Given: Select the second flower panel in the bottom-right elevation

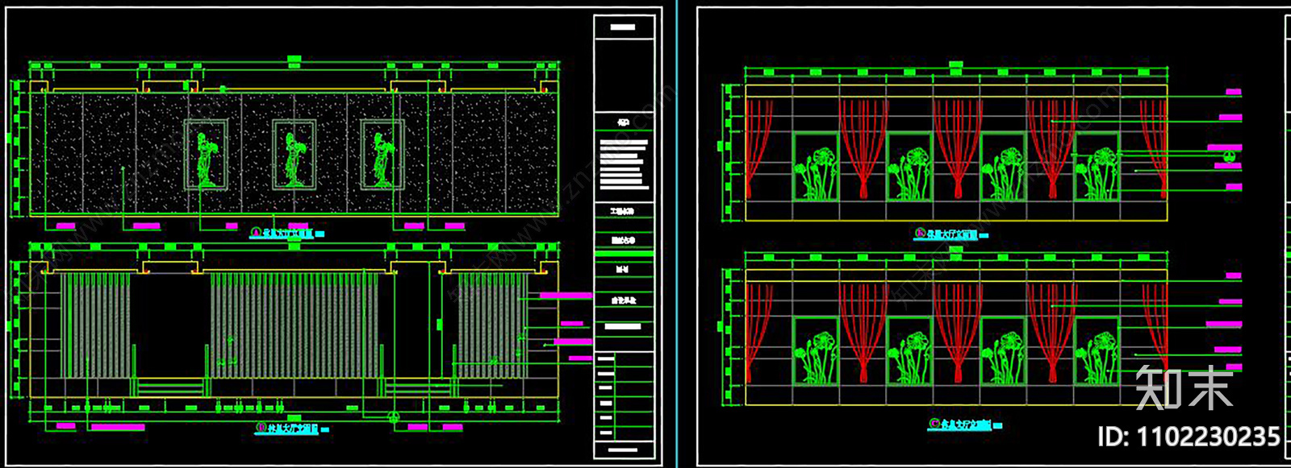Looking at the screenshot, I should (x=909, y=350).
